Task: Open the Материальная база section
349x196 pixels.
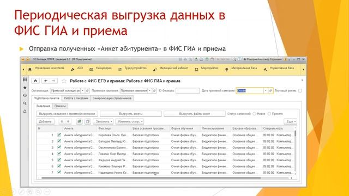Action: click(x=241, y=69)
